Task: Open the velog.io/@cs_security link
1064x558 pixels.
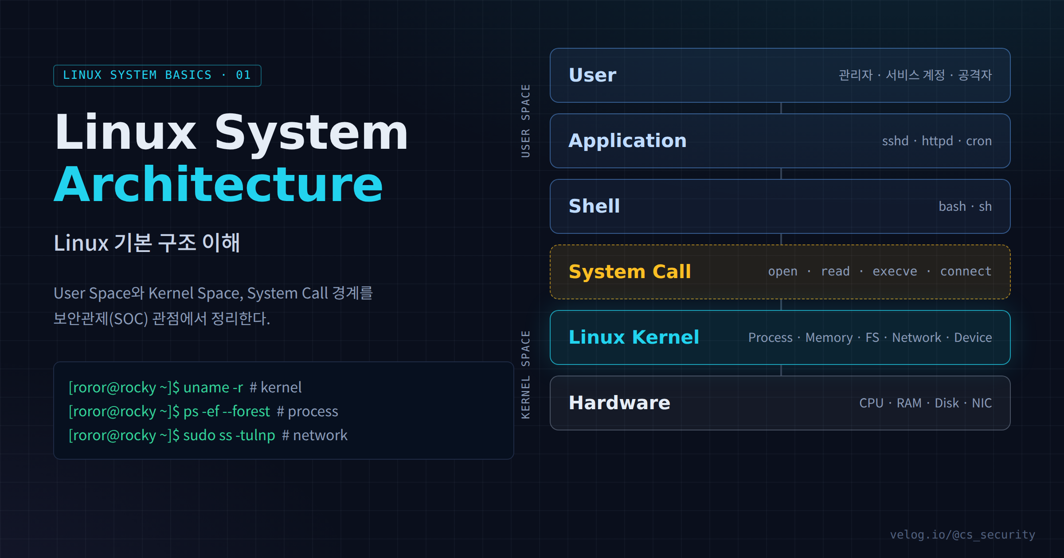Action: point(962,535)
